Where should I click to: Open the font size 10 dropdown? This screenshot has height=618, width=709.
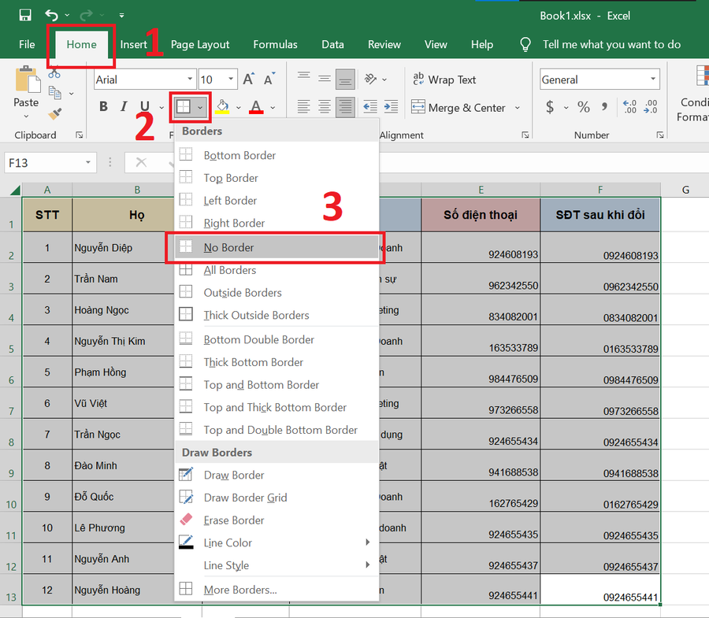pyautogui.click(x=231, y=79)
